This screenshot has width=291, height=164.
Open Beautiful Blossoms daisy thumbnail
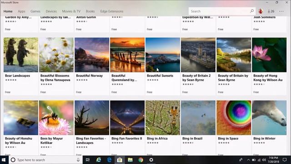coord(56,55)
